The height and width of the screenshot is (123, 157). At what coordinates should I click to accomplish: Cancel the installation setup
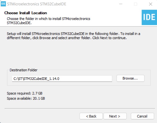pyautogui.click(x=142, y=116)
